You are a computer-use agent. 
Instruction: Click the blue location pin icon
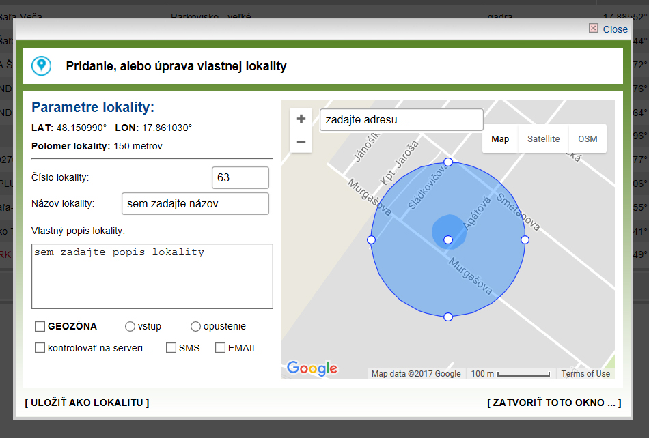(x=42, y=66)
